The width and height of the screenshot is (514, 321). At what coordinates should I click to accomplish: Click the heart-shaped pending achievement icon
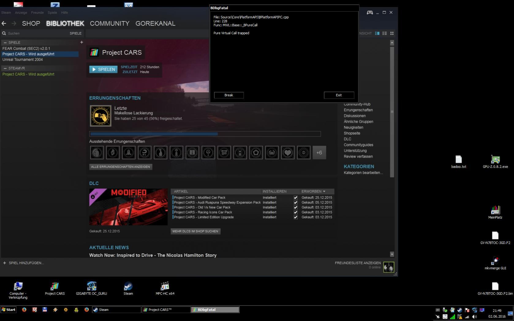[x=288, y=152]
